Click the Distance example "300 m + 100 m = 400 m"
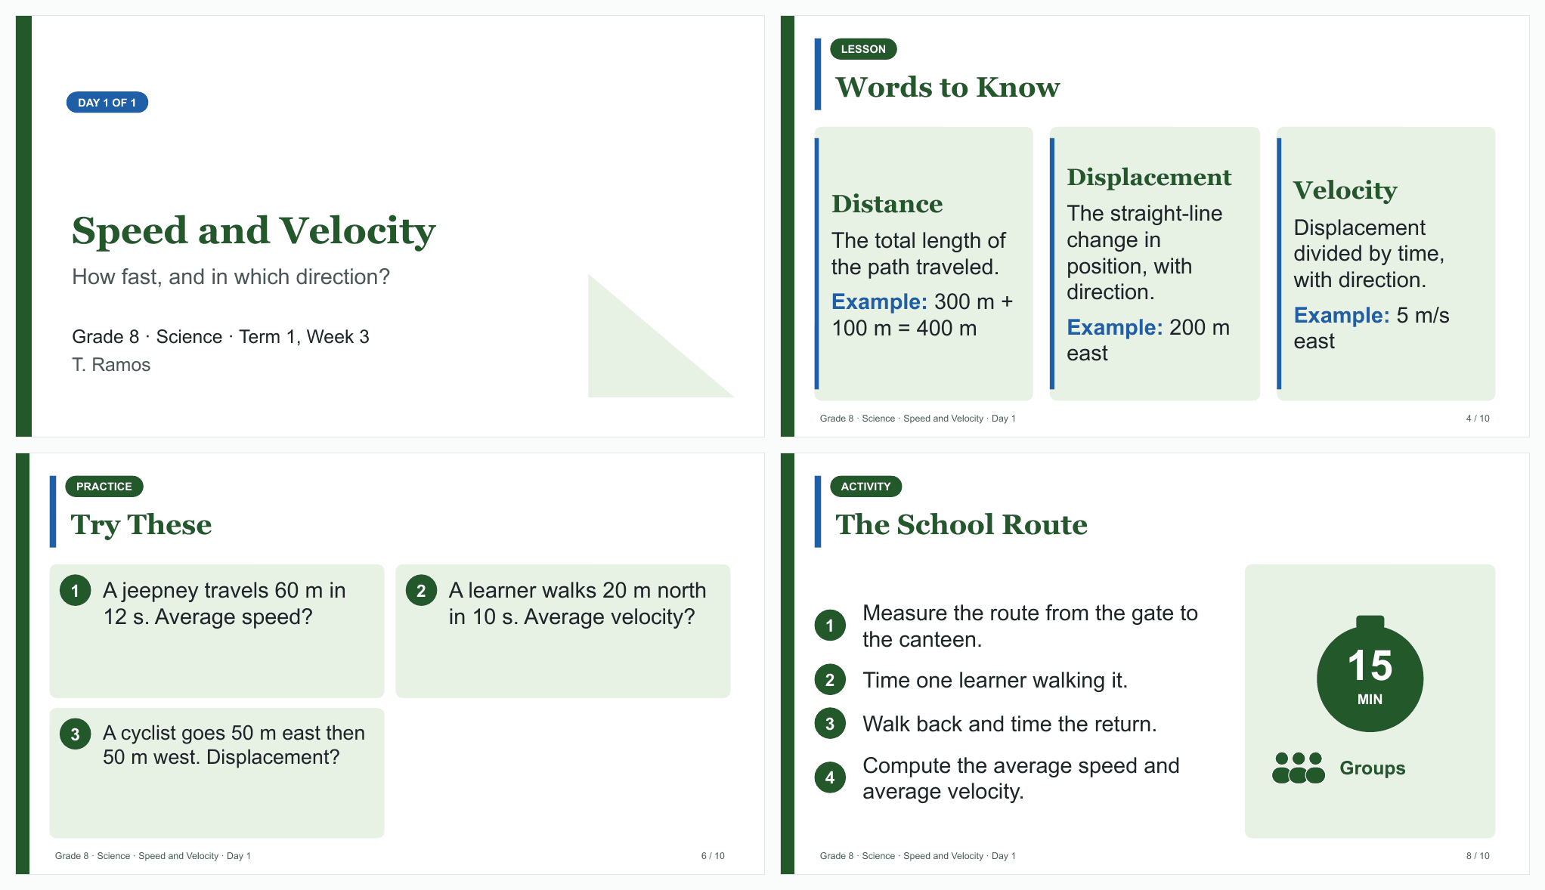Image resolution: width=1545 pixels, height=890 pixels. pyautogui.click(x=922, y=314)
